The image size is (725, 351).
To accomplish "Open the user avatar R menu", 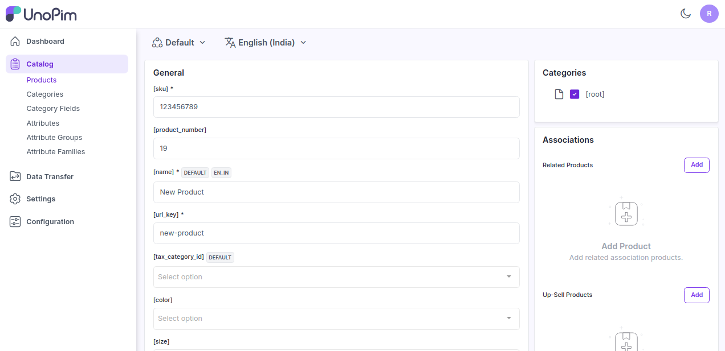I will (x=709, y=14).
